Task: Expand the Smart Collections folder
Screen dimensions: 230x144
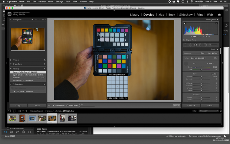Action: click(x=14, y=91)
